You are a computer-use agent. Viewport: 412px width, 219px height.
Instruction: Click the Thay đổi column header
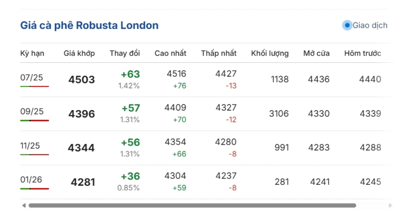coord(125,53)
